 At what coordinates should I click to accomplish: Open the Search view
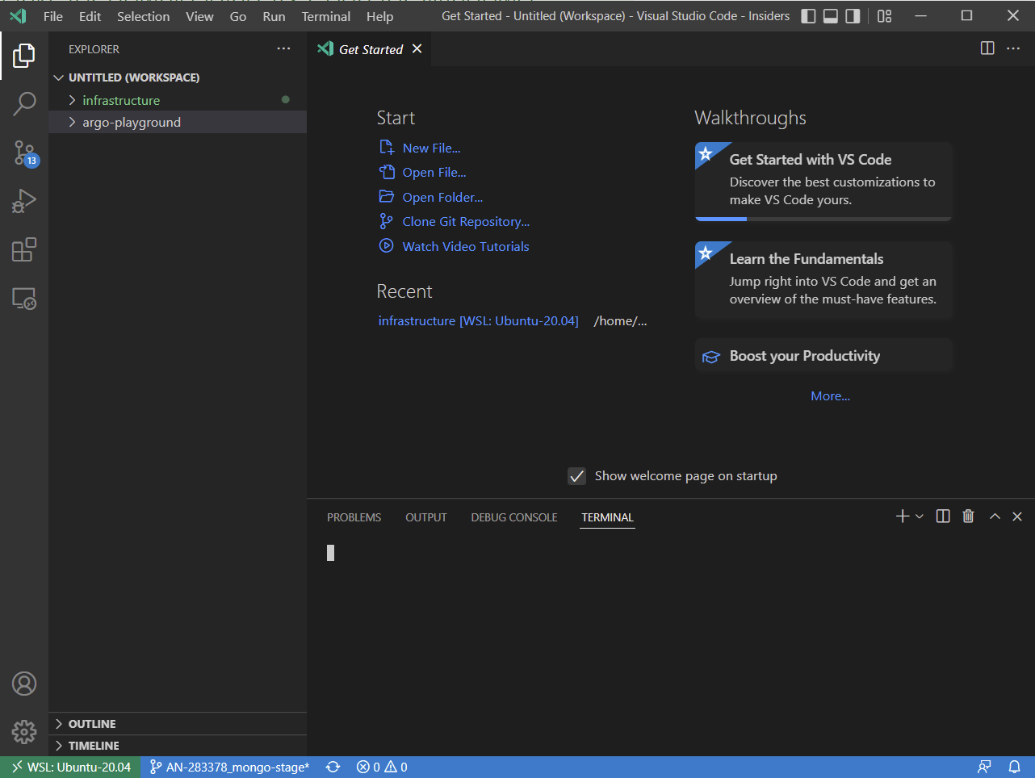[x=24, y=103]
